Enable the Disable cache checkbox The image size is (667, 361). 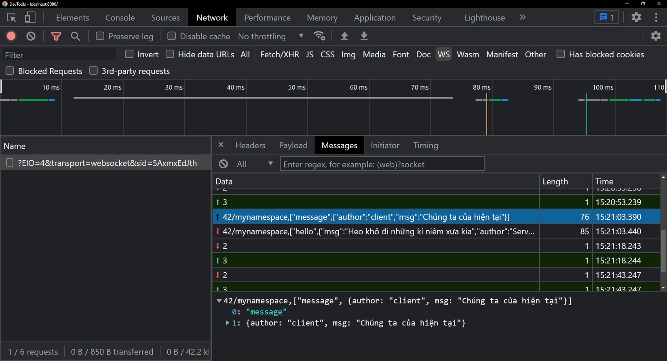[171, 36]
